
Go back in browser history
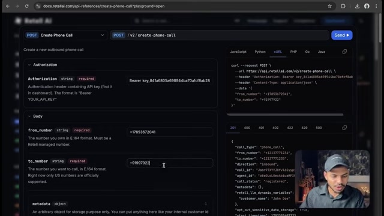point(8,6)
